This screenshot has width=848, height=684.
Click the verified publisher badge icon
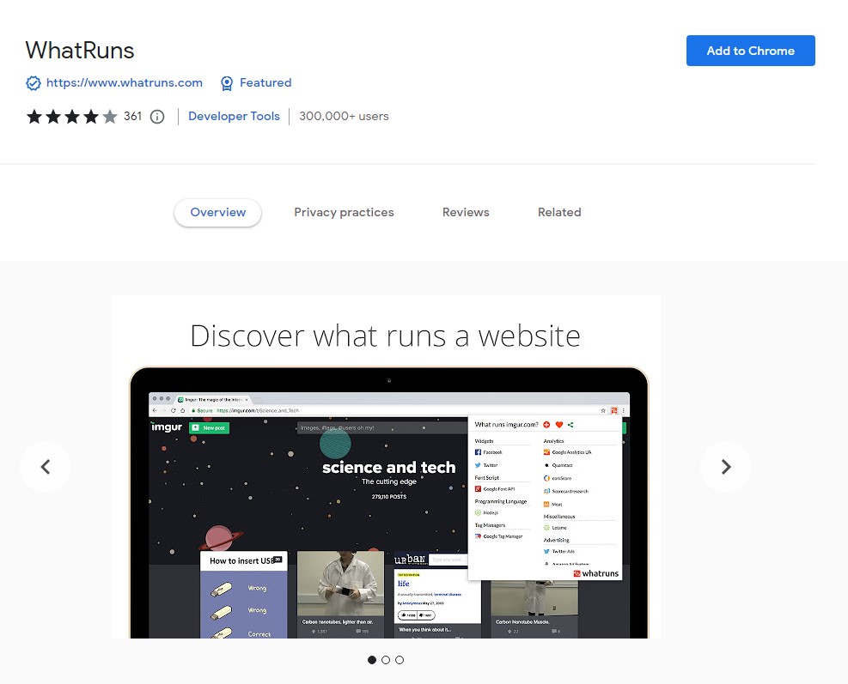[34, 83]
